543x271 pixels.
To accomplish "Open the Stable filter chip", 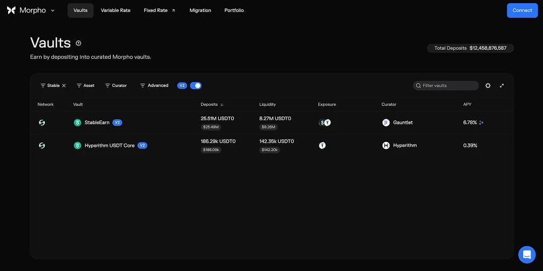I will [x=50, y=85].
